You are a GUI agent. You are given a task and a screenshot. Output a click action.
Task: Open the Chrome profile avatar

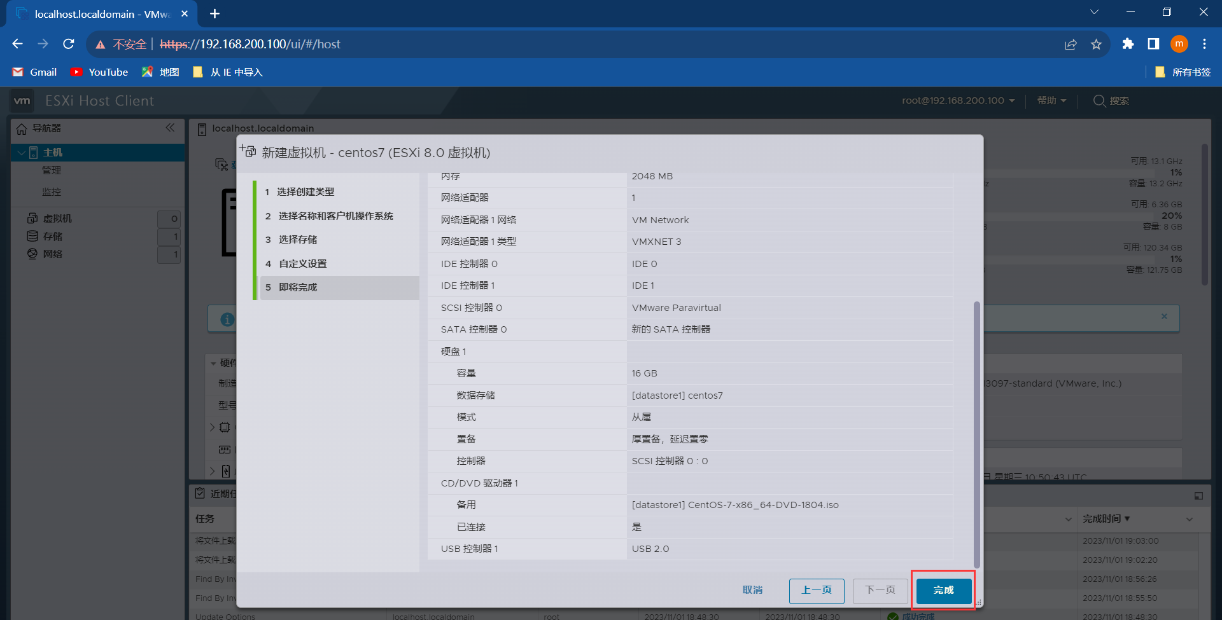click(1179, 44)
